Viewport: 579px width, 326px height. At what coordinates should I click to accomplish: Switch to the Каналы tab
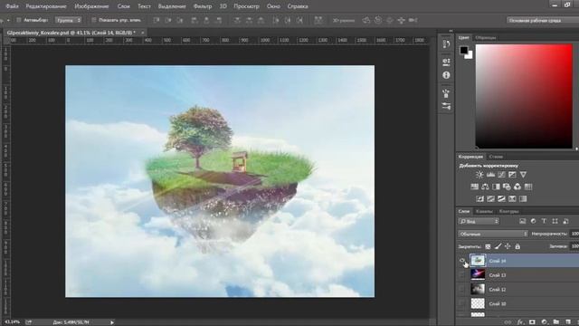tap(484, 211)
